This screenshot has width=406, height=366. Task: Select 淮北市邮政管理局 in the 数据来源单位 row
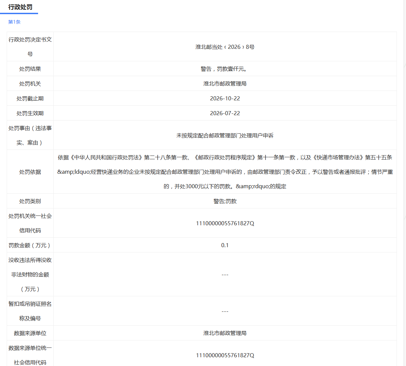[x=225, y=333]
